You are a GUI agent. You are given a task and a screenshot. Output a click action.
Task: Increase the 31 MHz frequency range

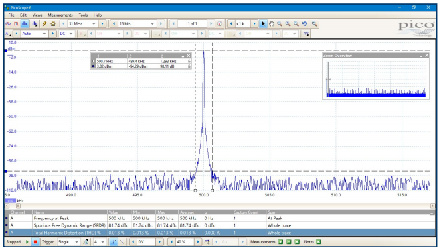(102, 24)
